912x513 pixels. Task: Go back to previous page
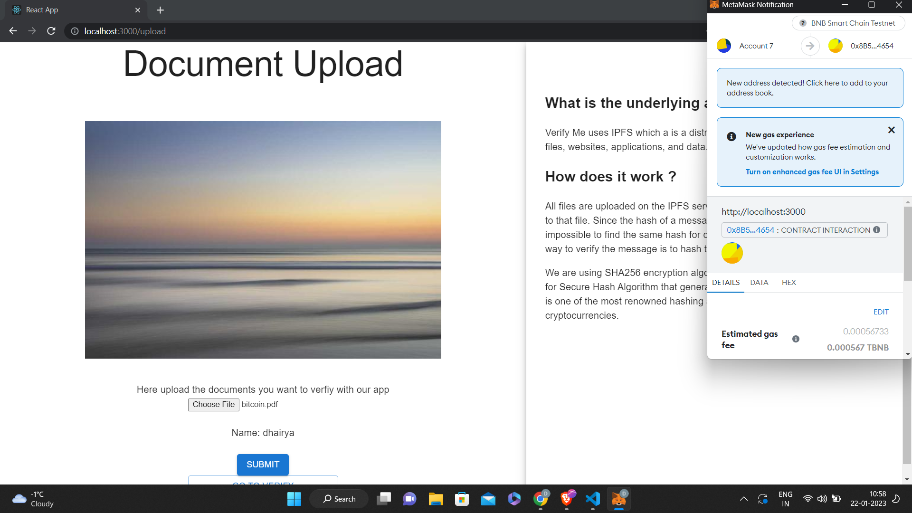[13, 31]
